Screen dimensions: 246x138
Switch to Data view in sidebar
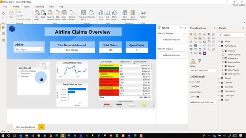click(3, 34)
